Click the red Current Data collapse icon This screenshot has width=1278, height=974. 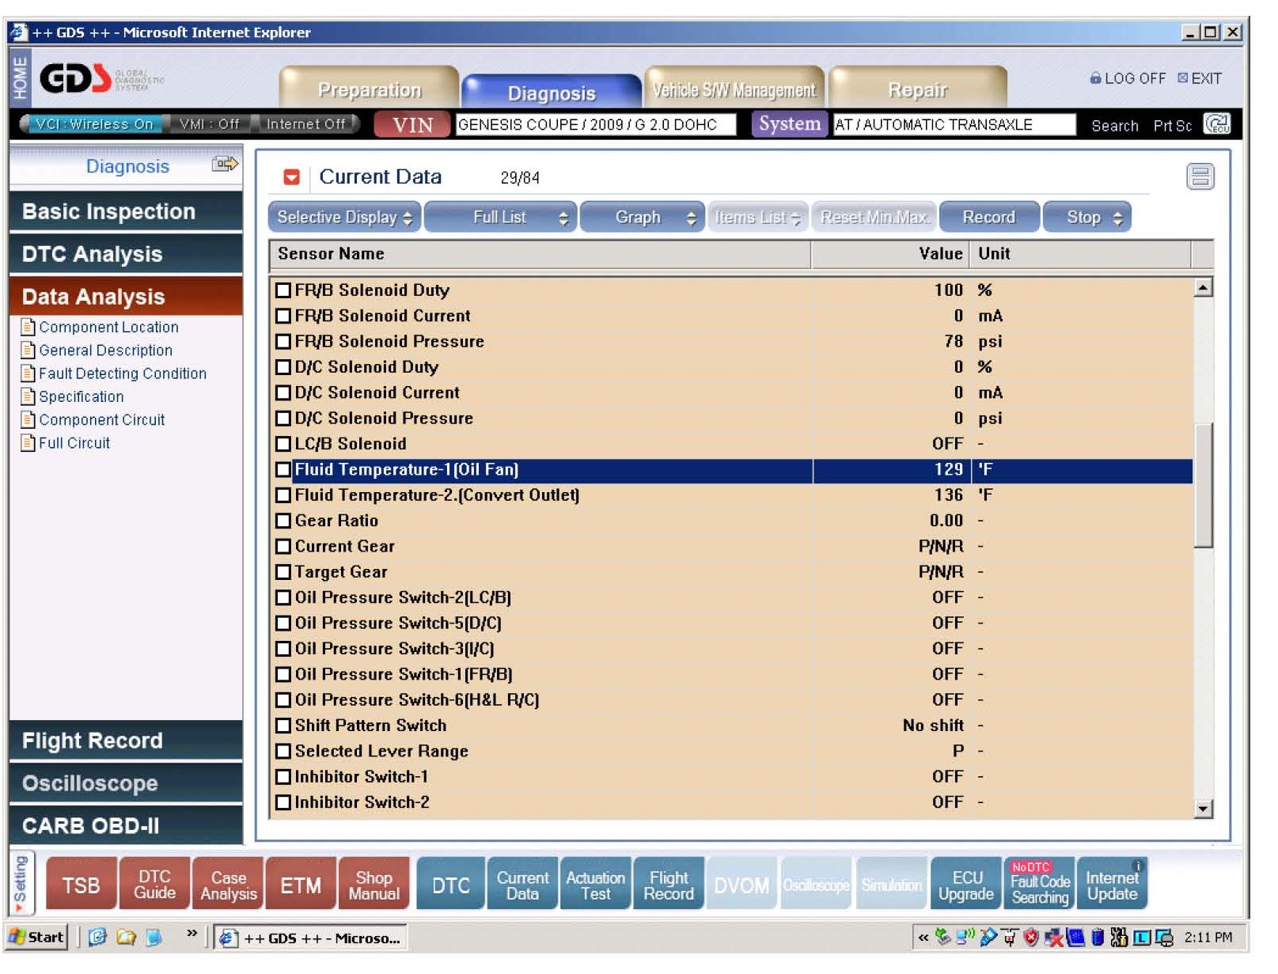(x=292, y=177)
